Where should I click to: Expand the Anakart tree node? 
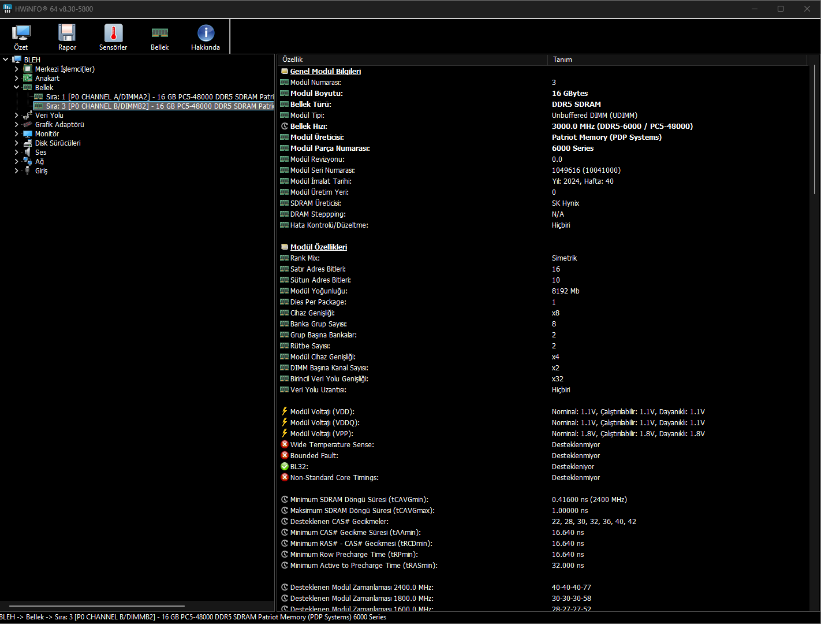tap(17, 78)
